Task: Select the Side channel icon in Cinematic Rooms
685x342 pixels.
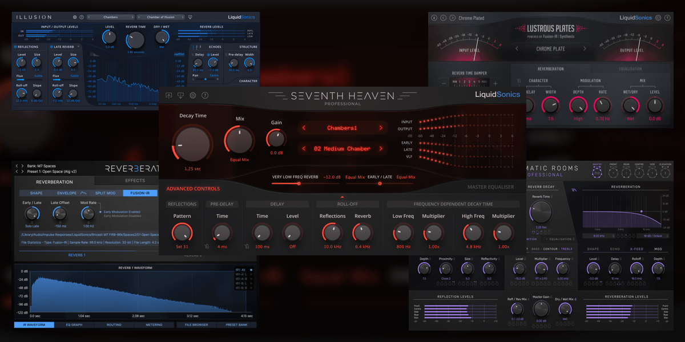Action: (652, 172)
